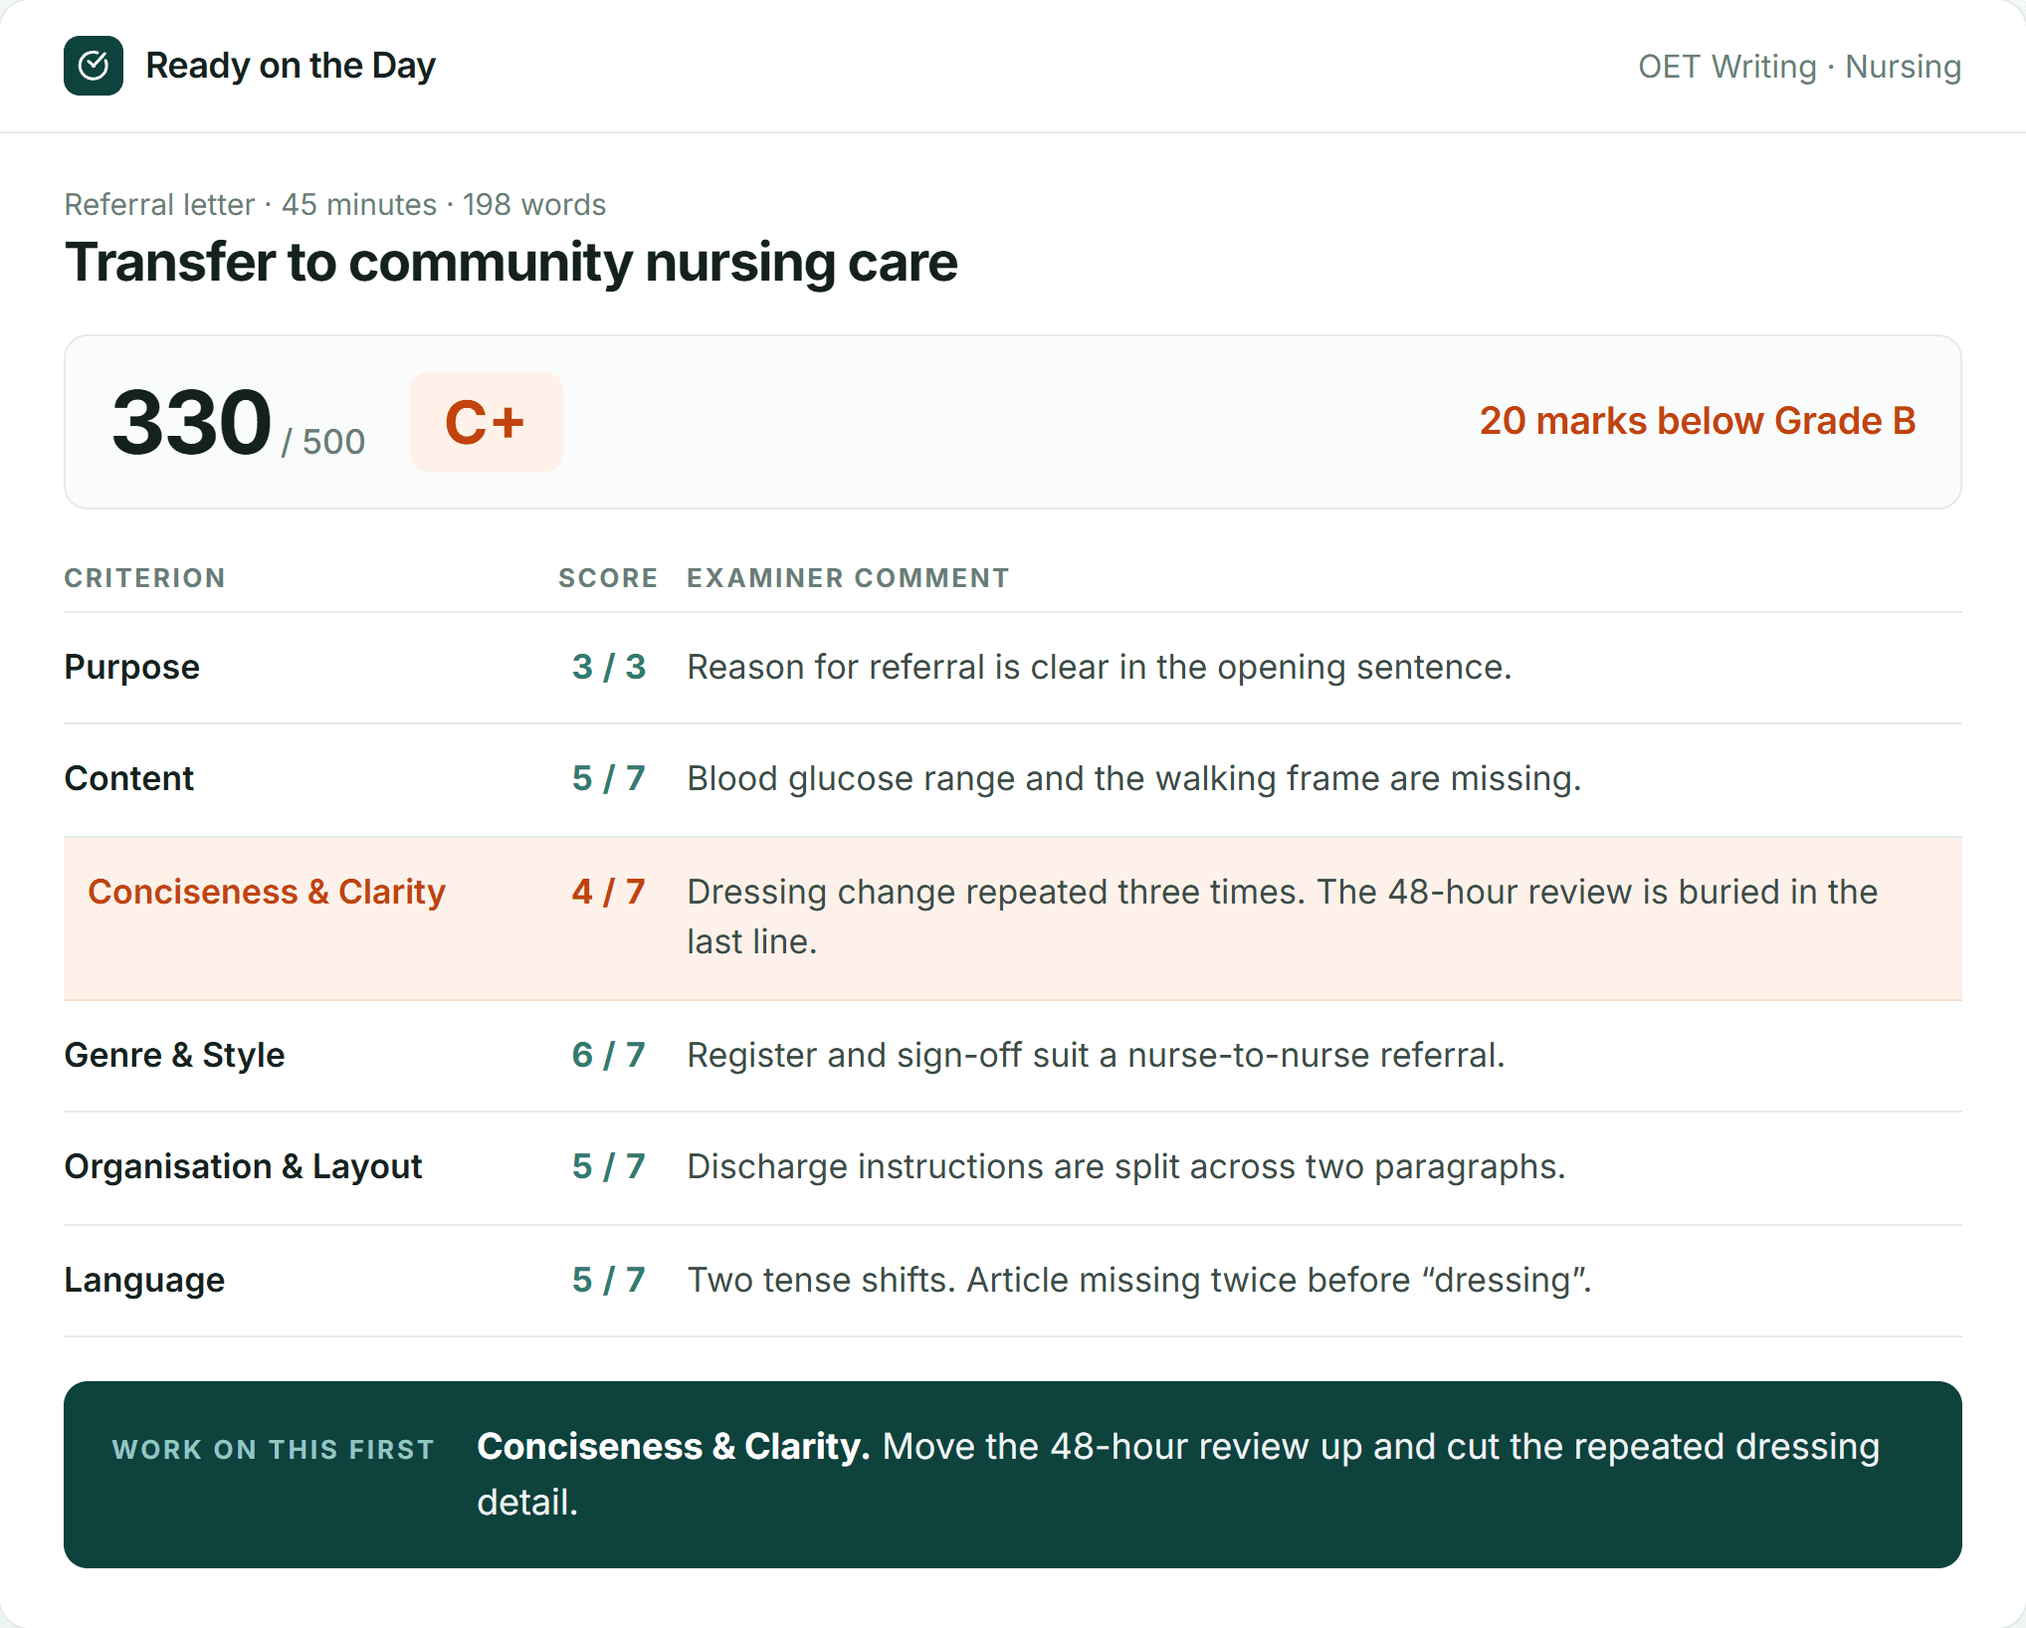2026x1628 pixels.
Task: Click the Examiner Comment column header
Action: click(848, 578)
